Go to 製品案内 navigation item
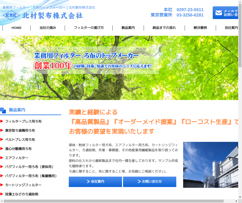 coord(128,28)
